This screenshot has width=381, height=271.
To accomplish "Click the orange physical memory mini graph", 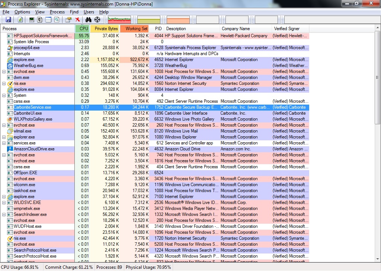I will click(x=178, y=20).
